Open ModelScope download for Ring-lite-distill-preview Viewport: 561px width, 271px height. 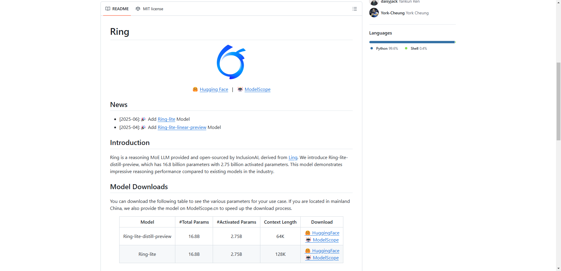pyautogui.click(x=325, y=240)
